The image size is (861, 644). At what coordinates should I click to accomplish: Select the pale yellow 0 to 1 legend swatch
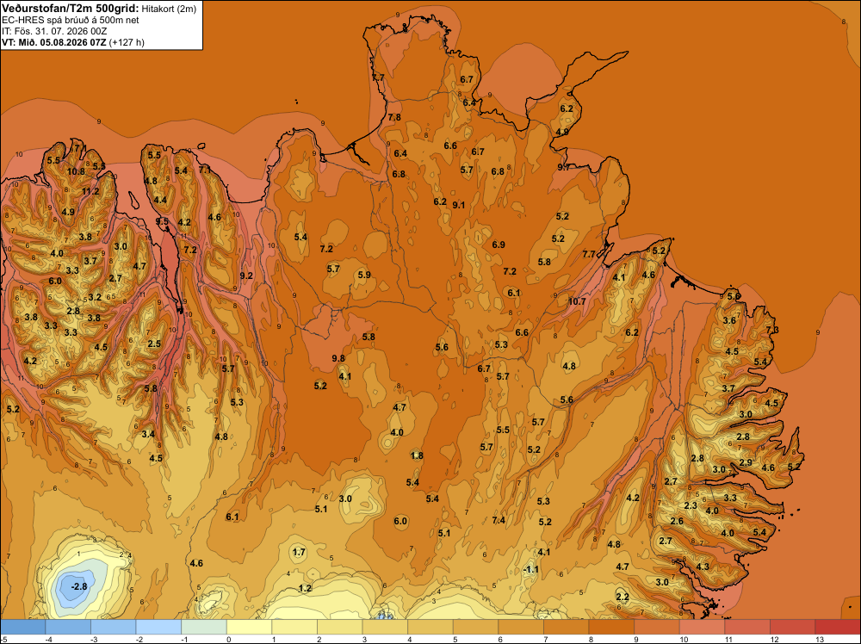(250, 627)
